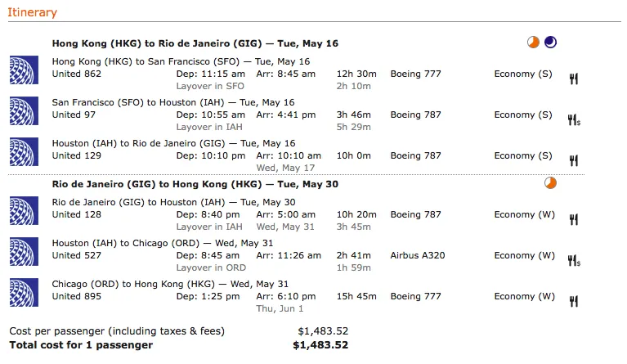Click the meal icon for United 895
This screenshot has height=364, width=627.
tap(574, 301)
